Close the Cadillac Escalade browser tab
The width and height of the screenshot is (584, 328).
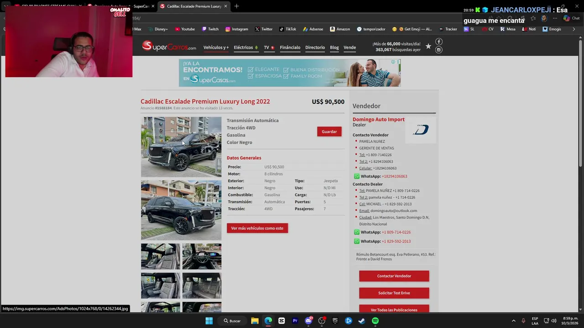225,6
